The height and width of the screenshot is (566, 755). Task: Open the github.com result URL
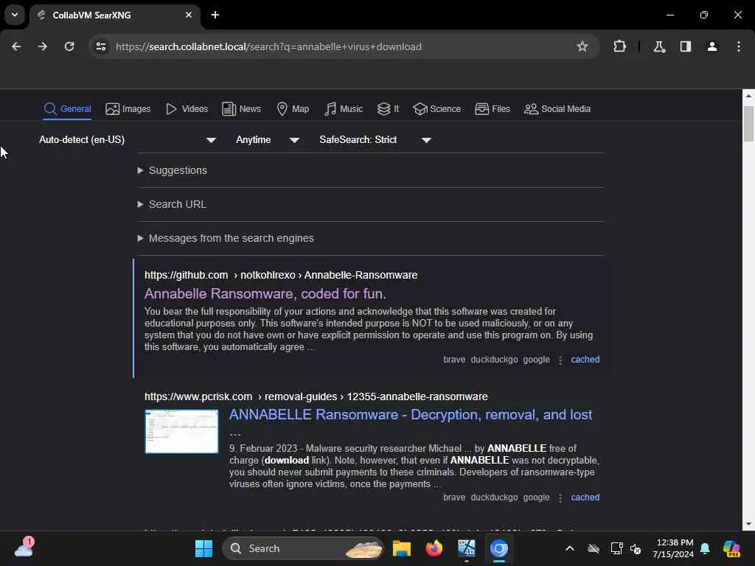point(281,275)
